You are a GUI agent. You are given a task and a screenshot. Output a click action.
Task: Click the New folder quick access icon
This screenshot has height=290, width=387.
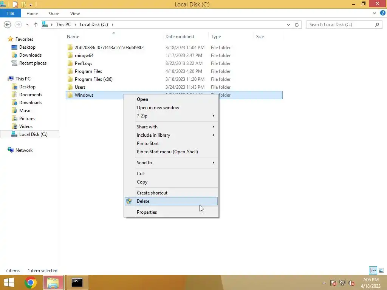(x=24, y=5)
